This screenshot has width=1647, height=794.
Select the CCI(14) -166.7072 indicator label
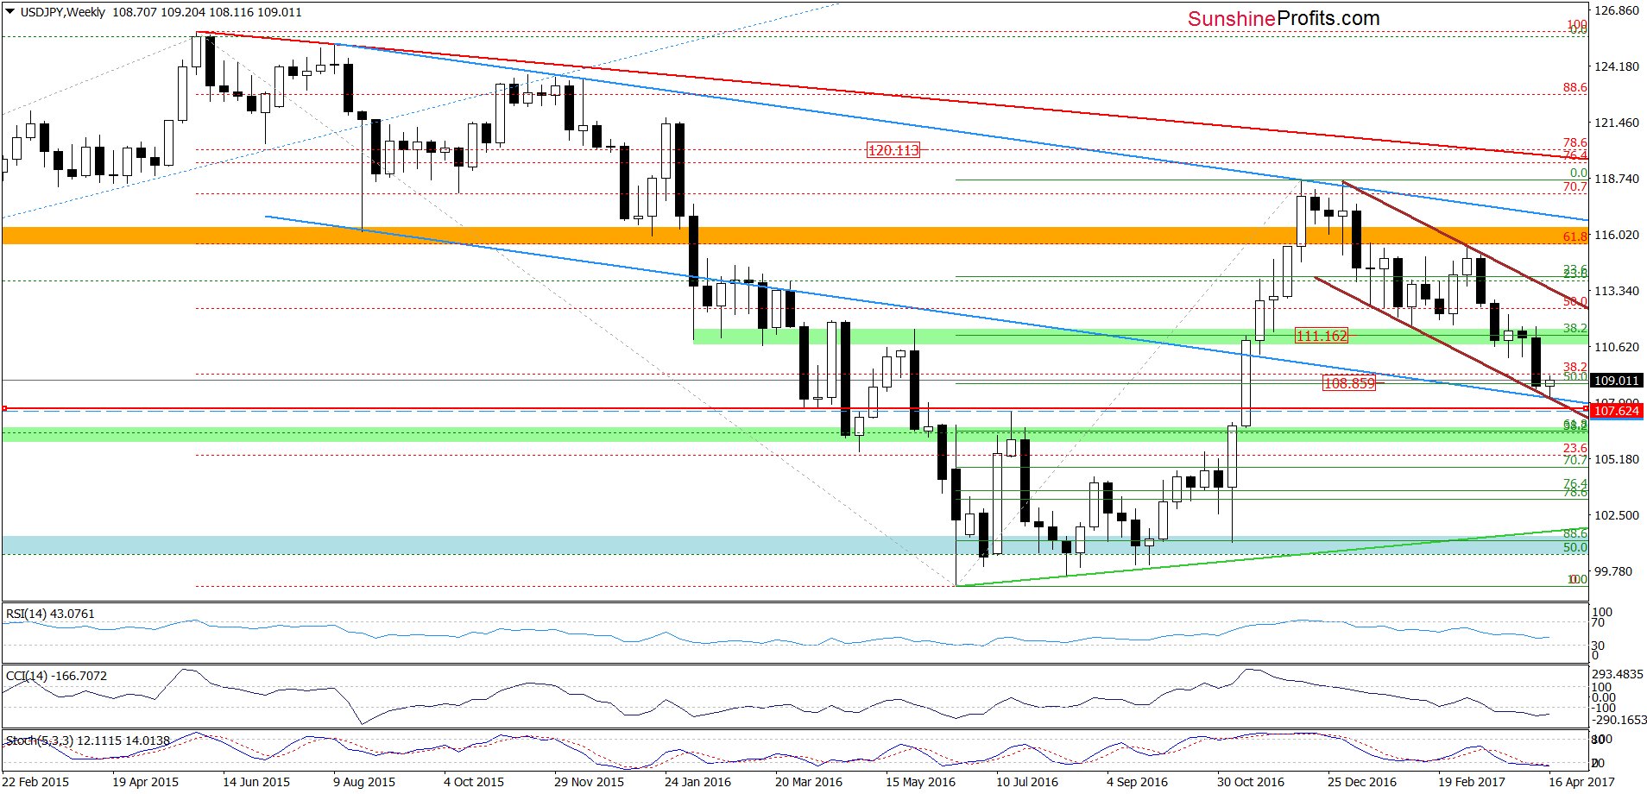[x=56, y=676]
